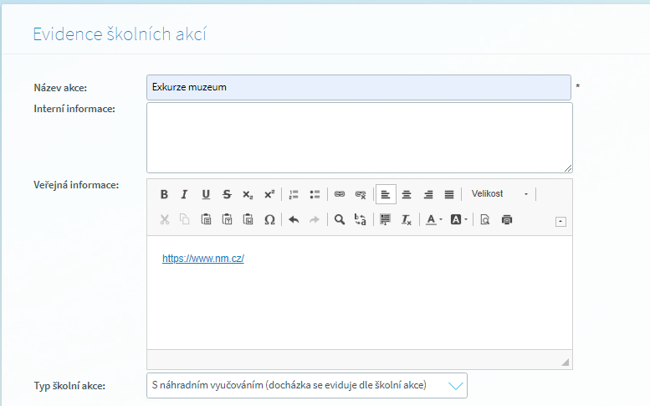650x406 pixels.
Task: Open the Velikost font size dropdown
Action: (x=499, y=194)
